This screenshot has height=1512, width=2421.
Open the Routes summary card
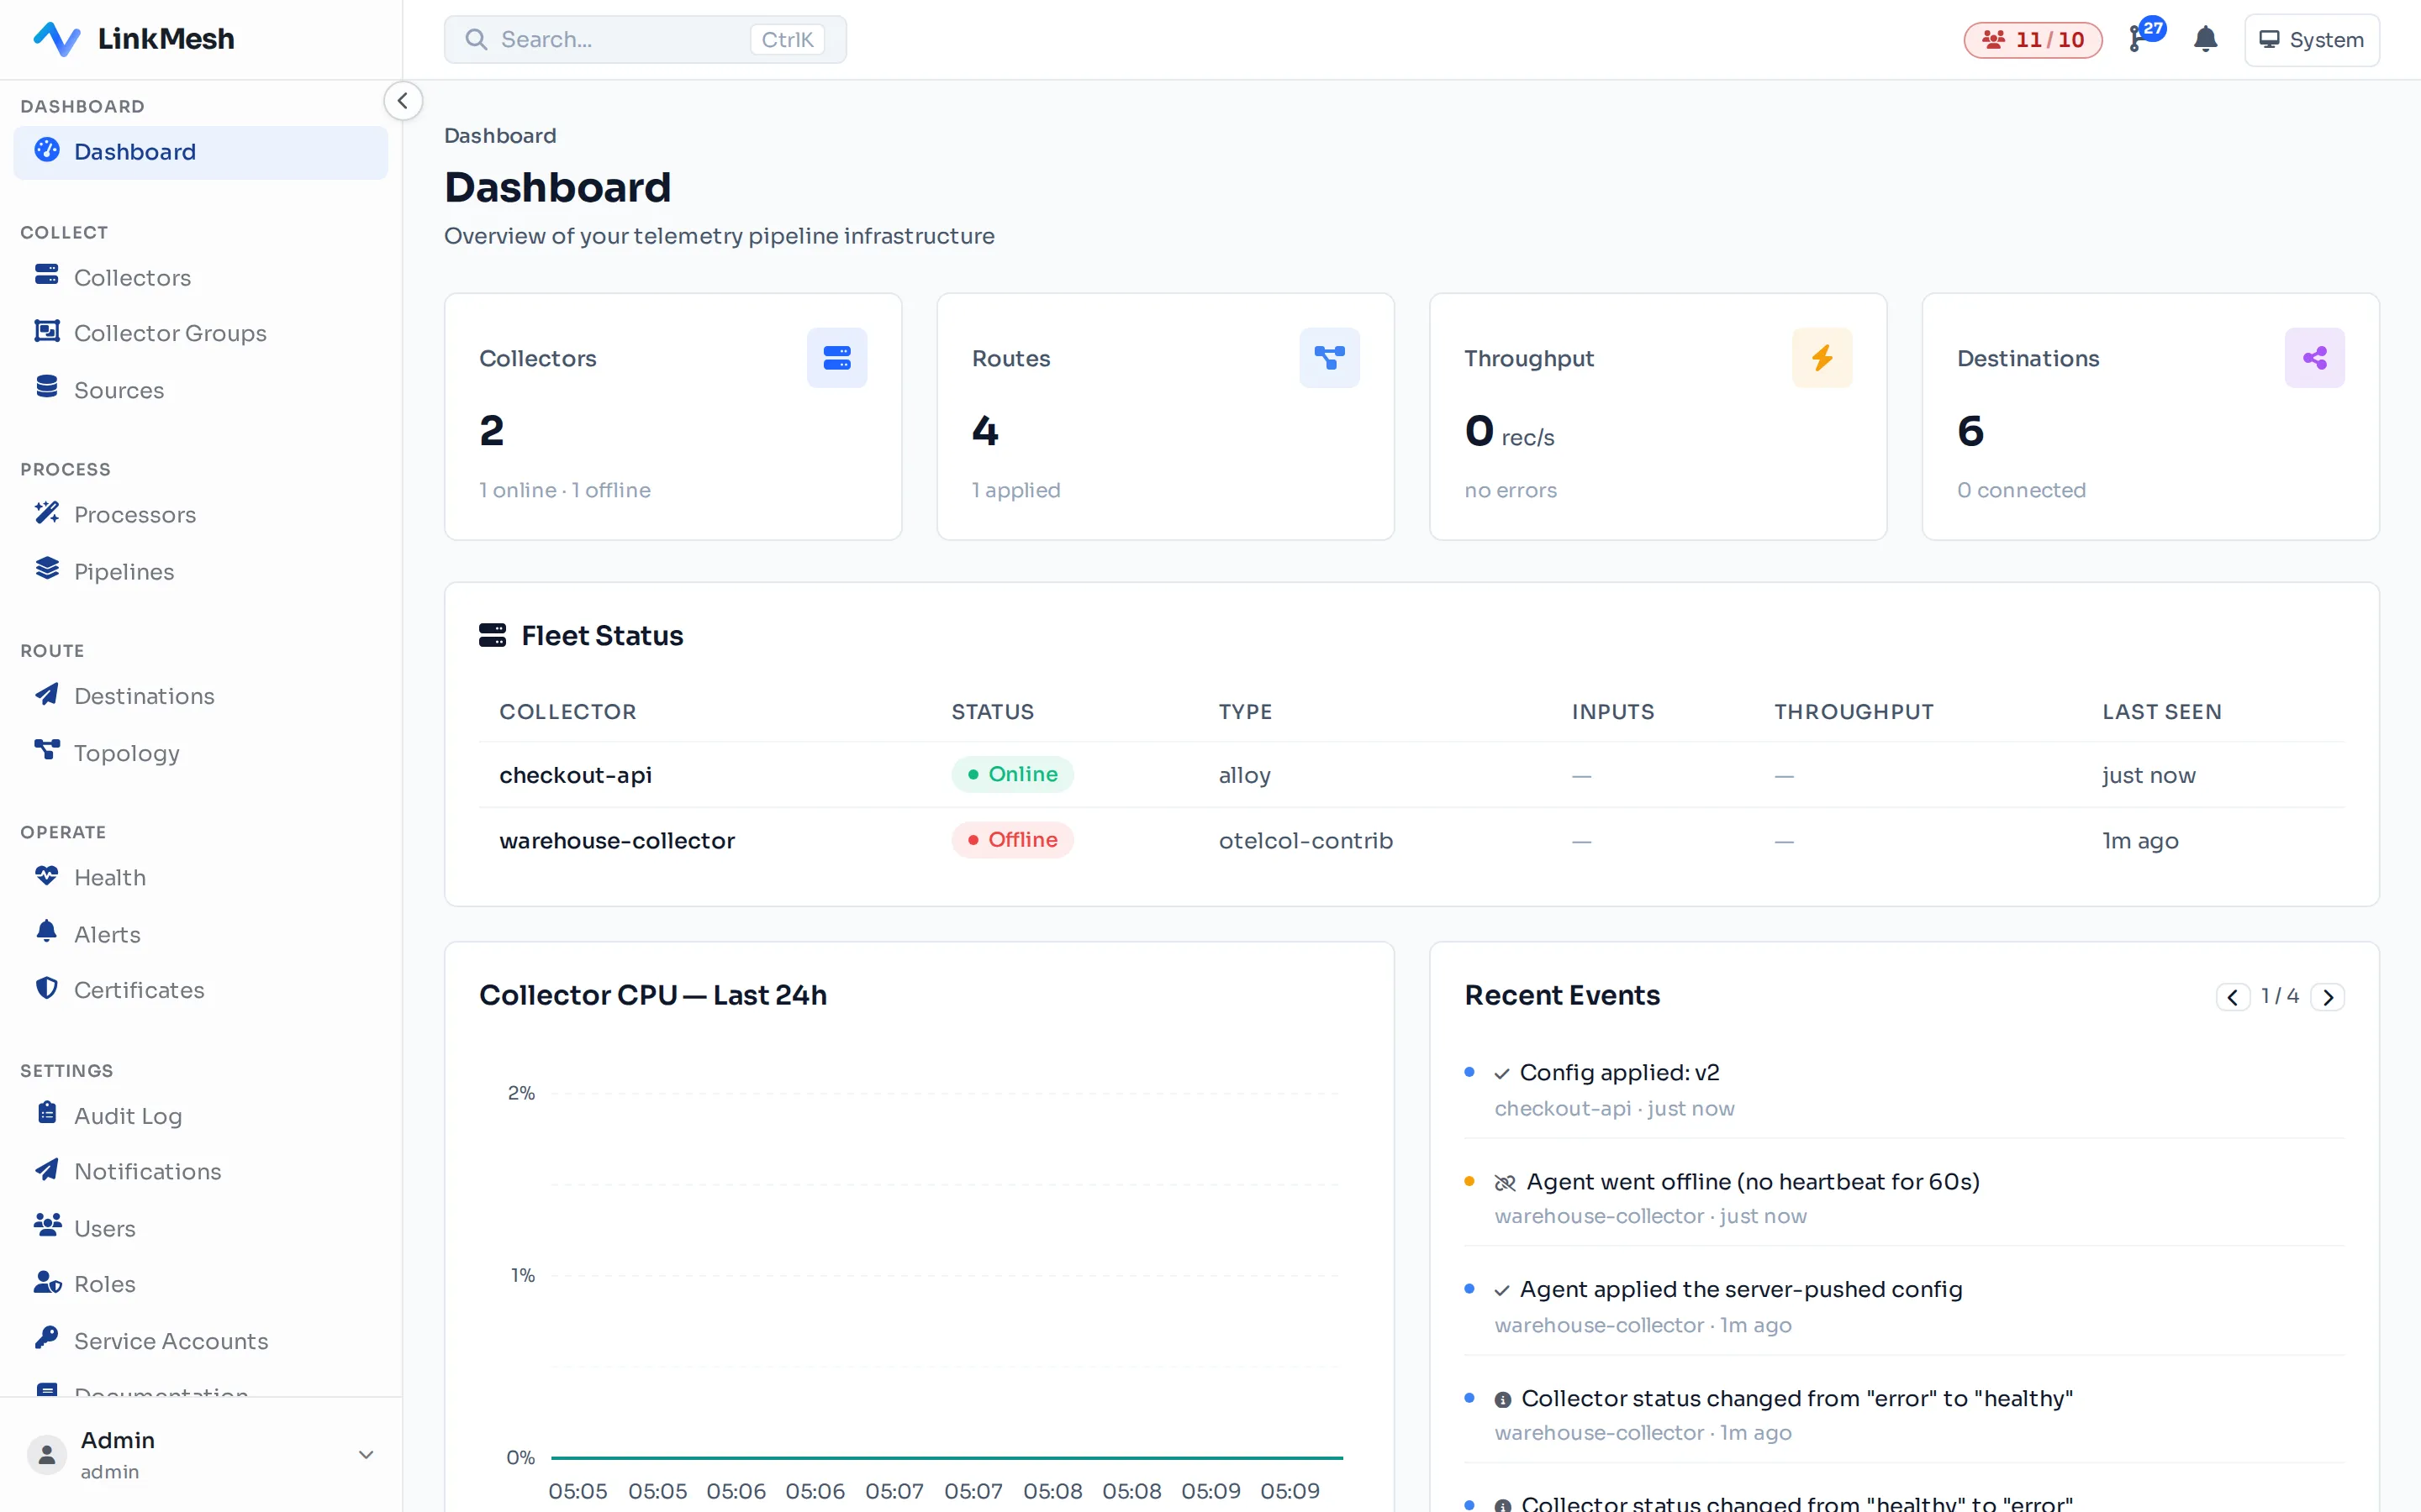tap(1165, 417)
